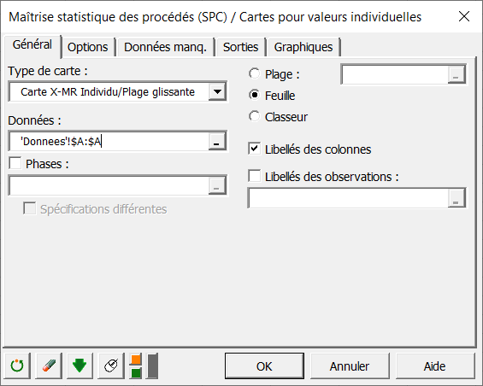Click range selector button in Phases field
The width and height of the screenshot is (483, 386).
pos(217,185)
